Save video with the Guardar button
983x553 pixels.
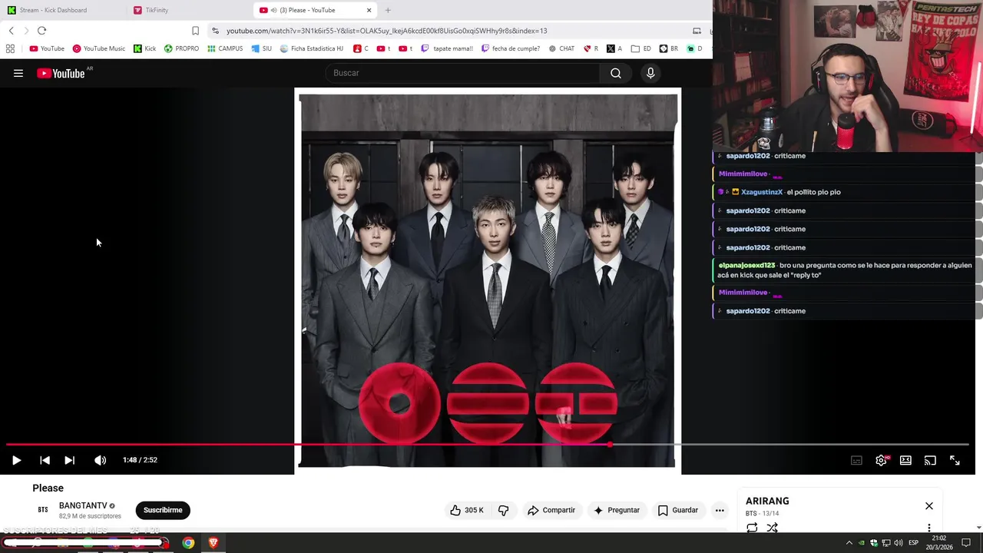point(678,510)
